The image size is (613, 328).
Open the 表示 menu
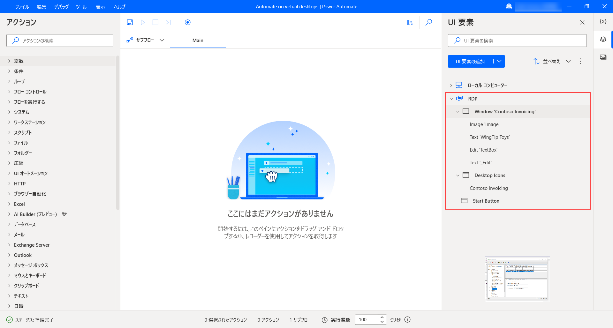coord(100,7)
